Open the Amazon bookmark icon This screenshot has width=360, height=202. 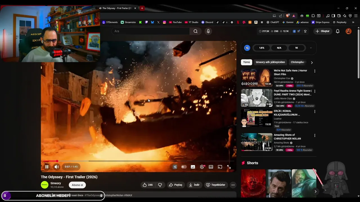tap(256, 22)
